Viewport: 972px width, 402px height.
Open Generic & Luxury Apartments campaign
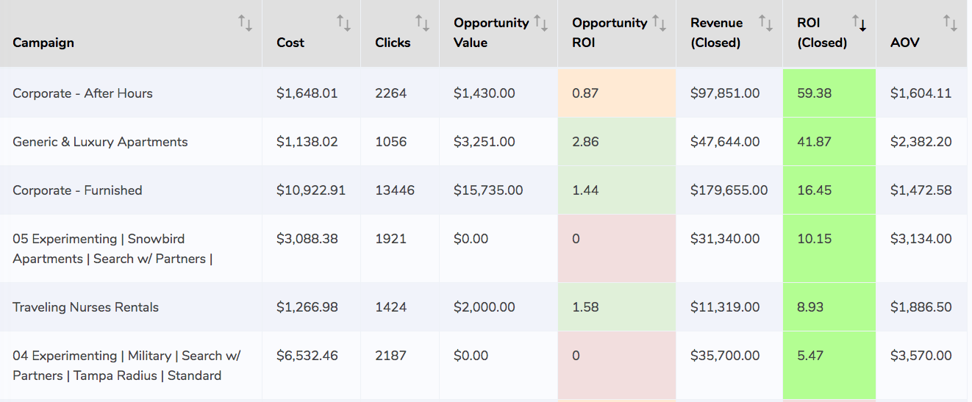click(x=100, y=142)
